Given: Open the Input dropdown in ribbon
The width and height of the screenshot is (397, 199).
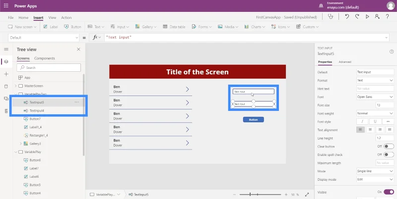Looking at the screenshot, I should click(120, 27).
